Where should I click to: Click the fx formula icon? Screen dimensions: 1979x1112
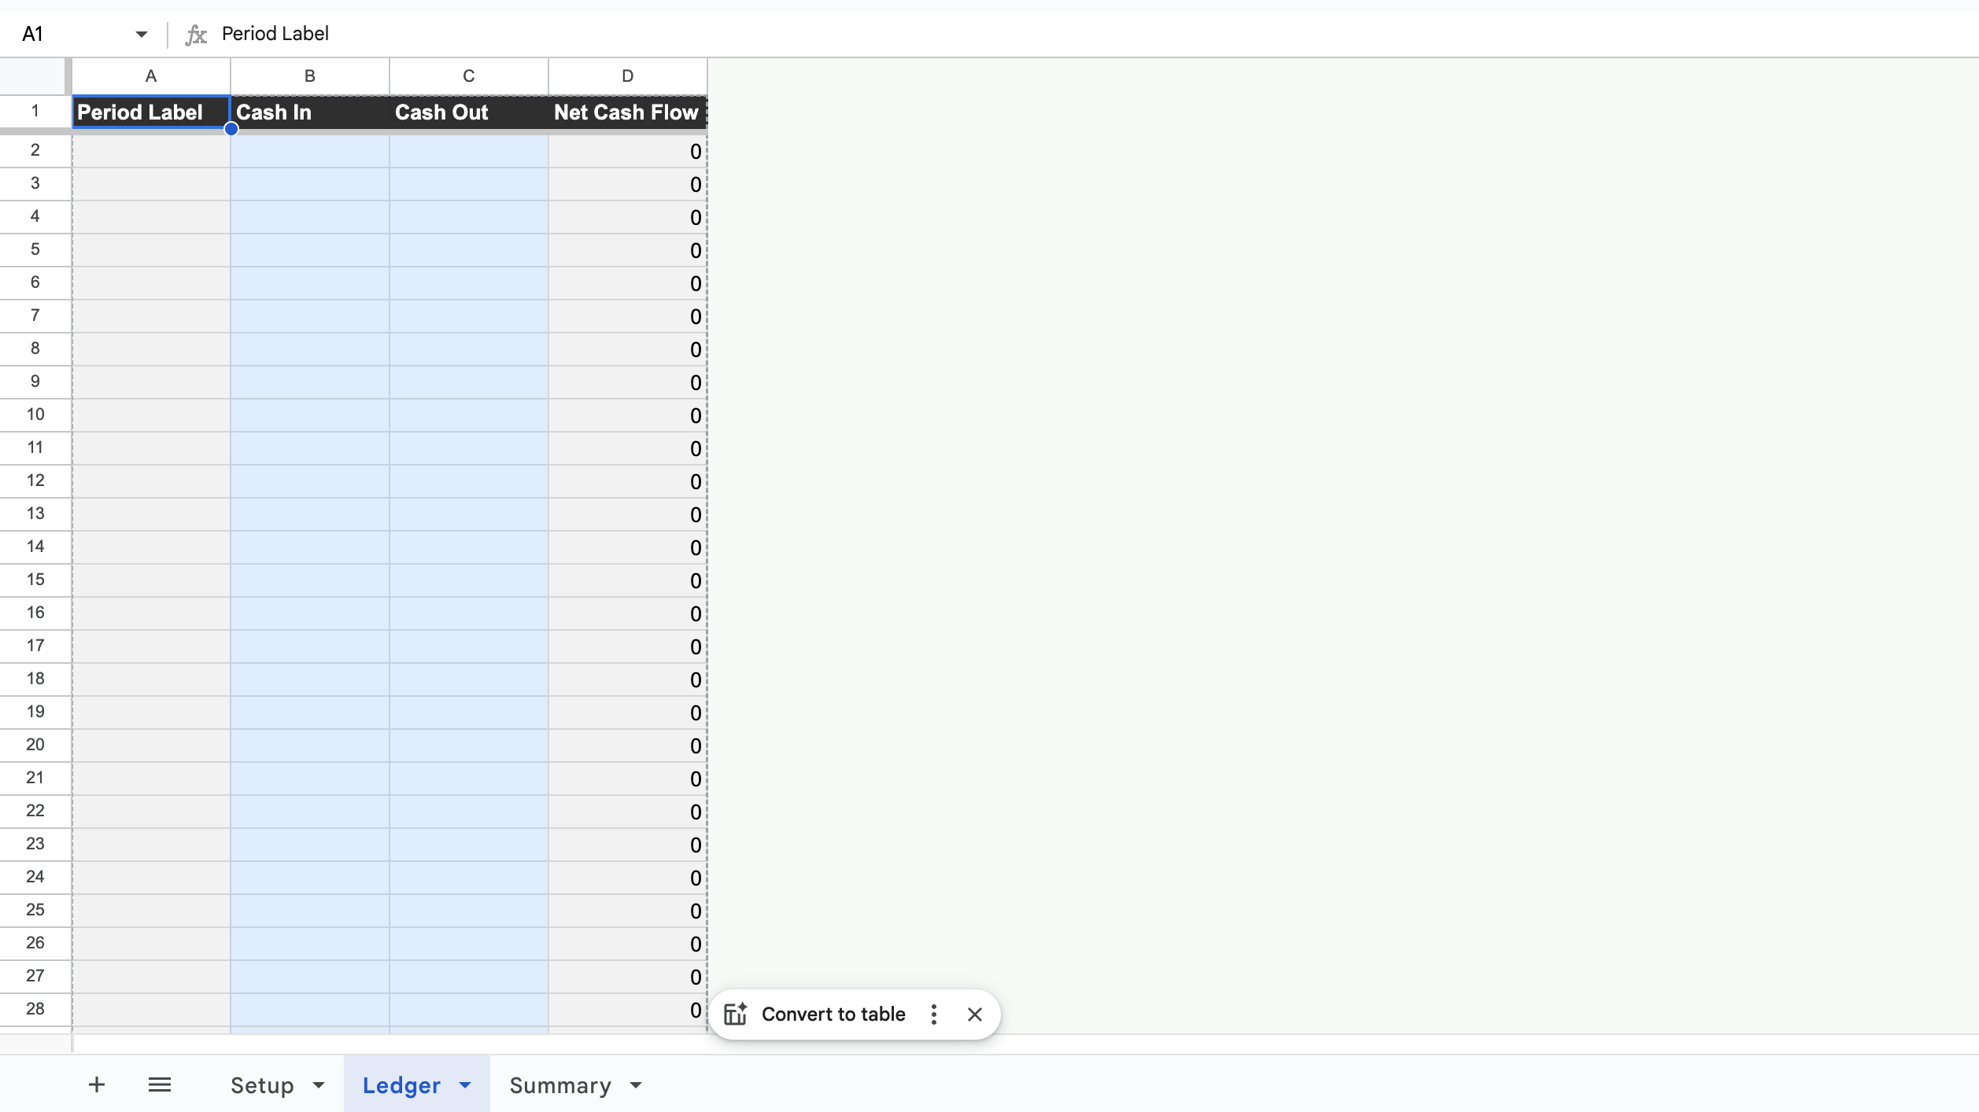195,34
